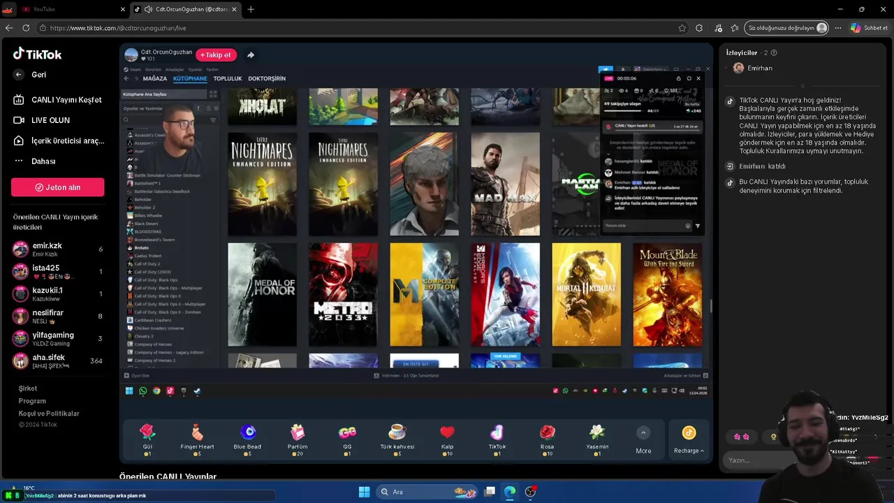Send the Parfüm gift
Image resolution: width=894 pixels, height=503 pixels.
pos(298,439)
